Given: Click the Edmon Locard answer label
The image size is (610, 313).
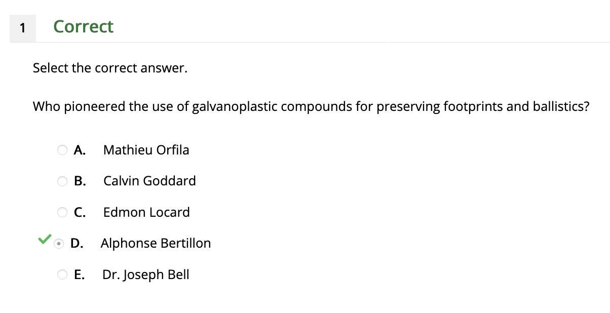Looking at the screenshot, I should tap(146, 212).
